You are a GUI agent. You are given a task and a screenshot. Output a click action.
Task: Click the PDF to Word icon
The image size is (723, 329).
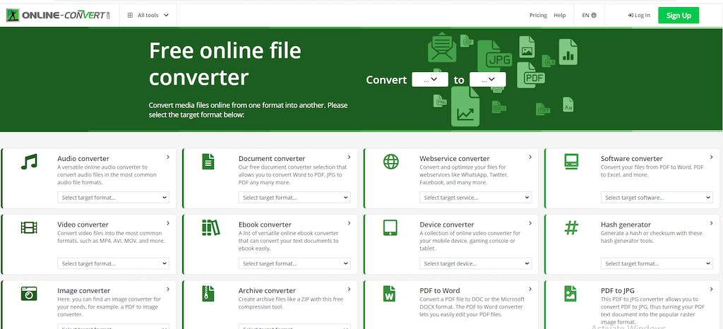[x=389, y=294]
